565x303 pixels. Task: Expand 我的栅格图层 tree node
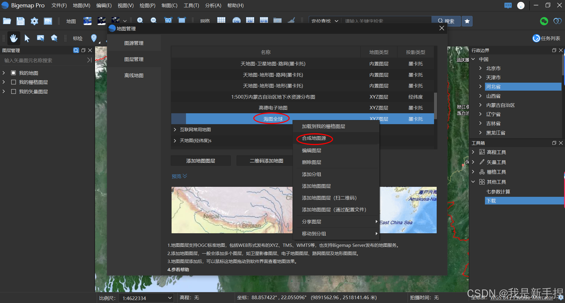(x=4, y=82)
